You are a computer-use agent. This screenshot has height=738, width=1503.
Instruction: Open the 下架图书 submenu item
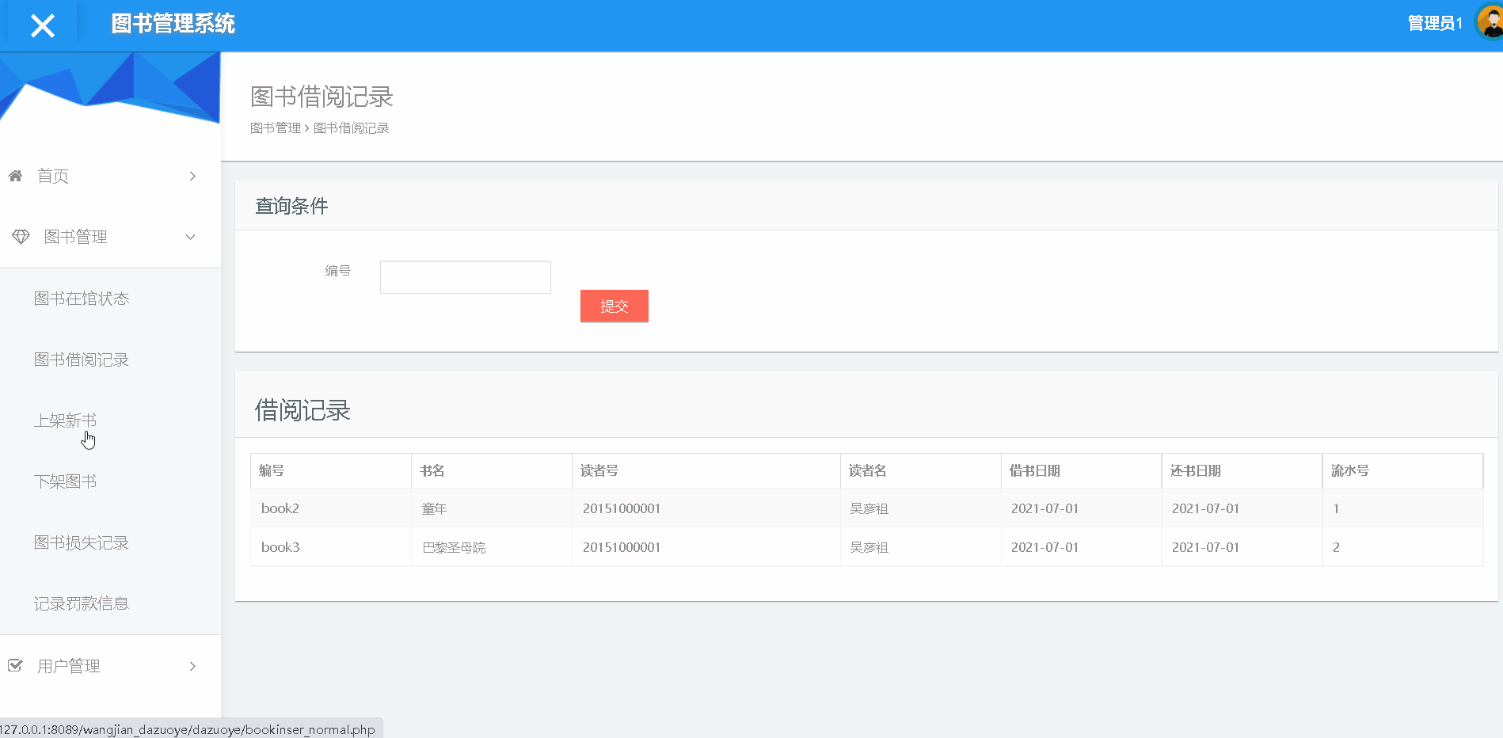pyautogui.click(x=65, y=481)
